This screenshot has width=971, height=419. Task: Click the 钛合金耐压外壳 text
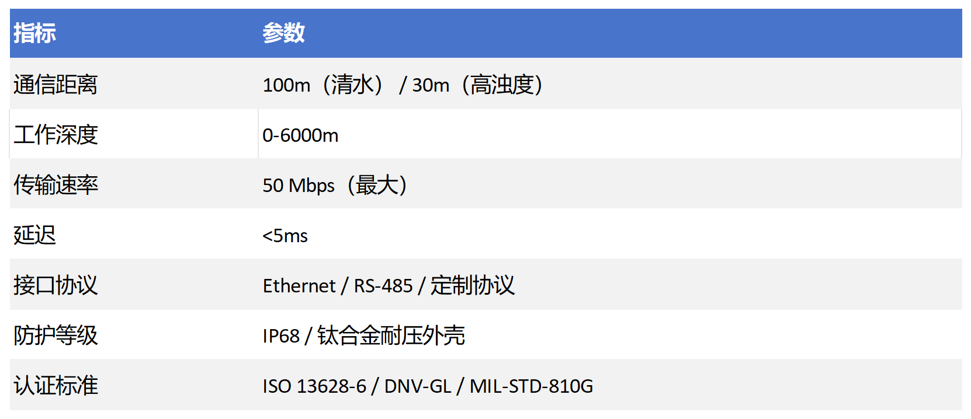click(391, 336)
